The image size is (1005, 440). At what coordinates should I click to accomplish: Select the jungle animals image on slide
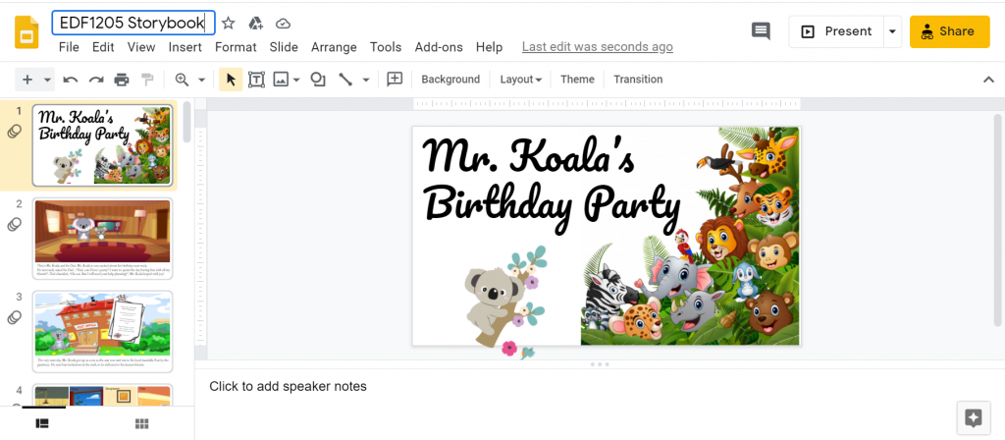pos(690,236)
